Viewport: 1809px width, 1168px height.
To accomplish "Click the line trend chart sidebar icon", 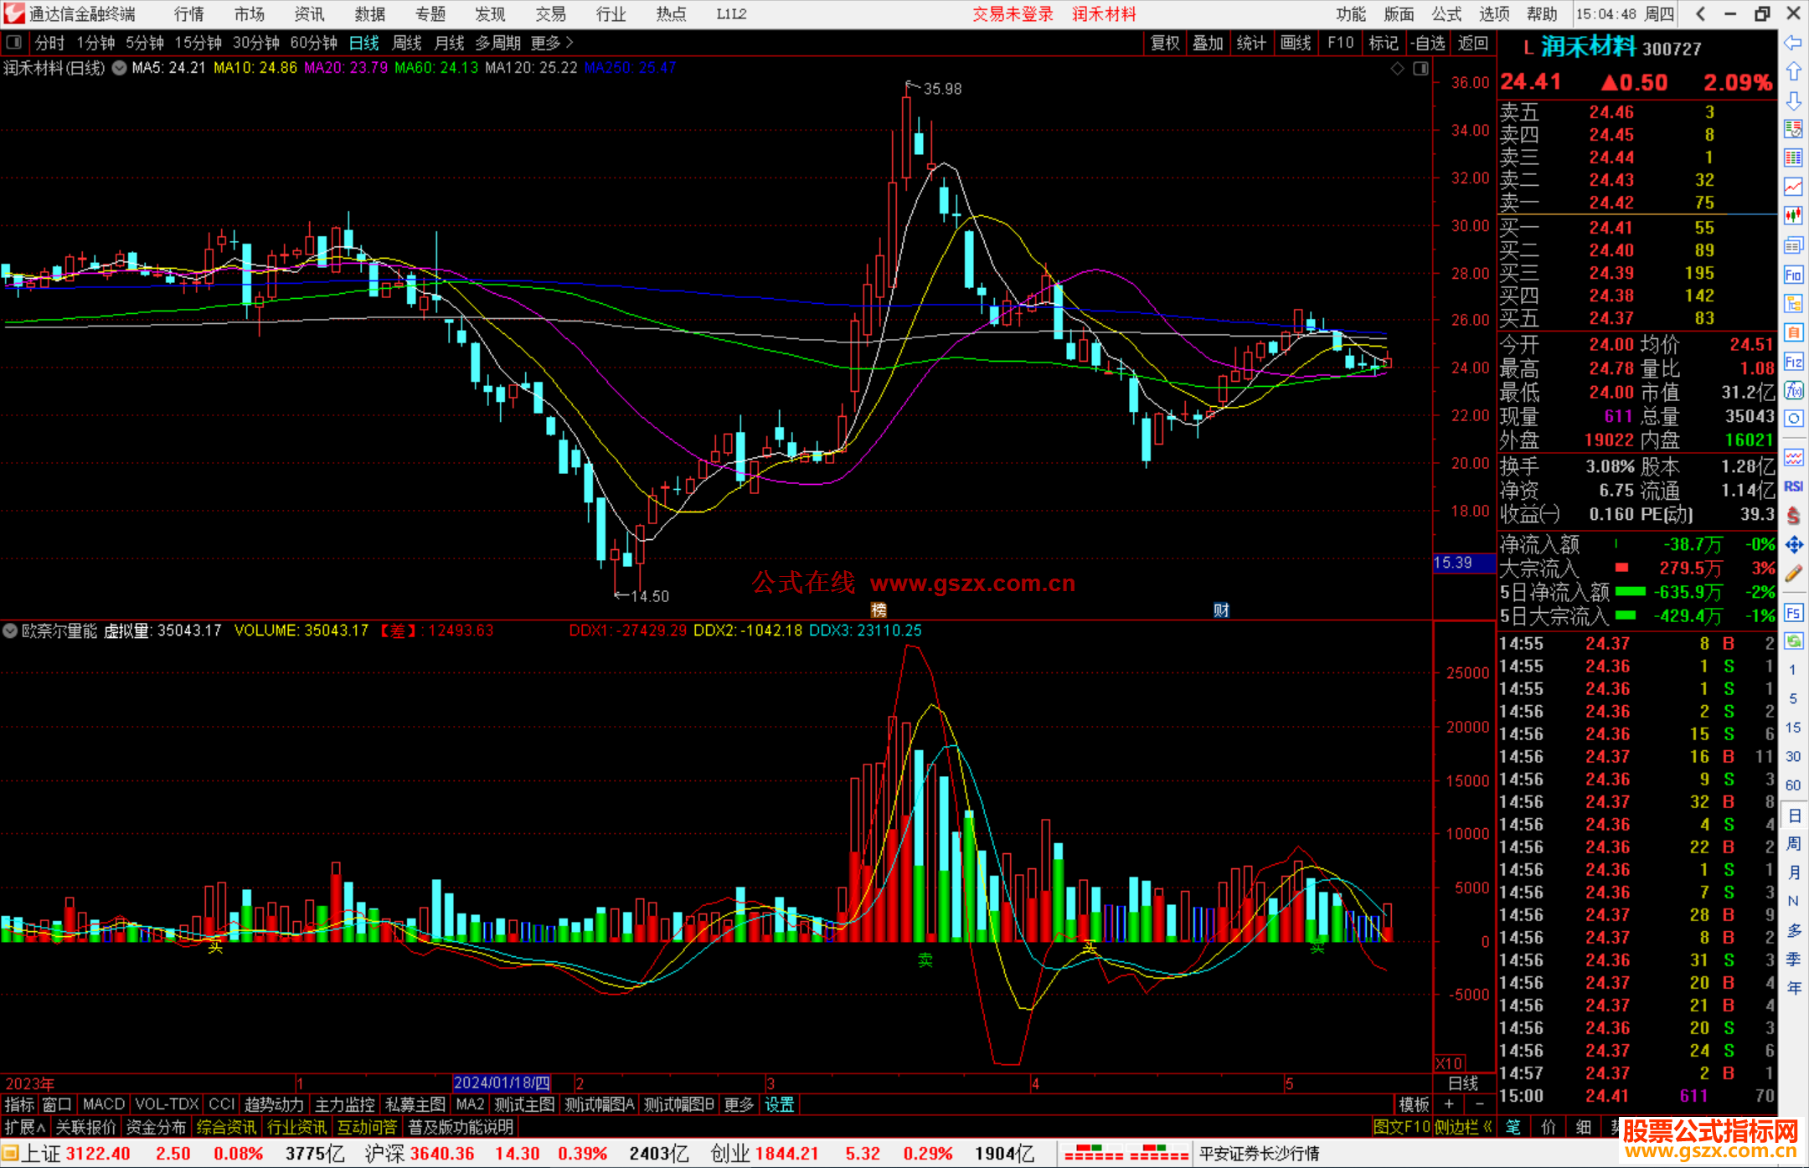I will tap(1793, 187).
